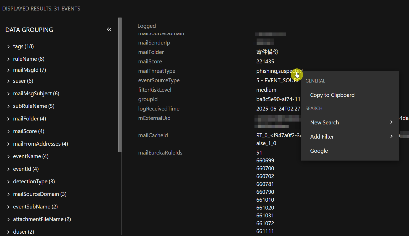Expand the mailFolder (4) grouping
The width and height of the screenshot is (409, 236).
coord(8,119)
